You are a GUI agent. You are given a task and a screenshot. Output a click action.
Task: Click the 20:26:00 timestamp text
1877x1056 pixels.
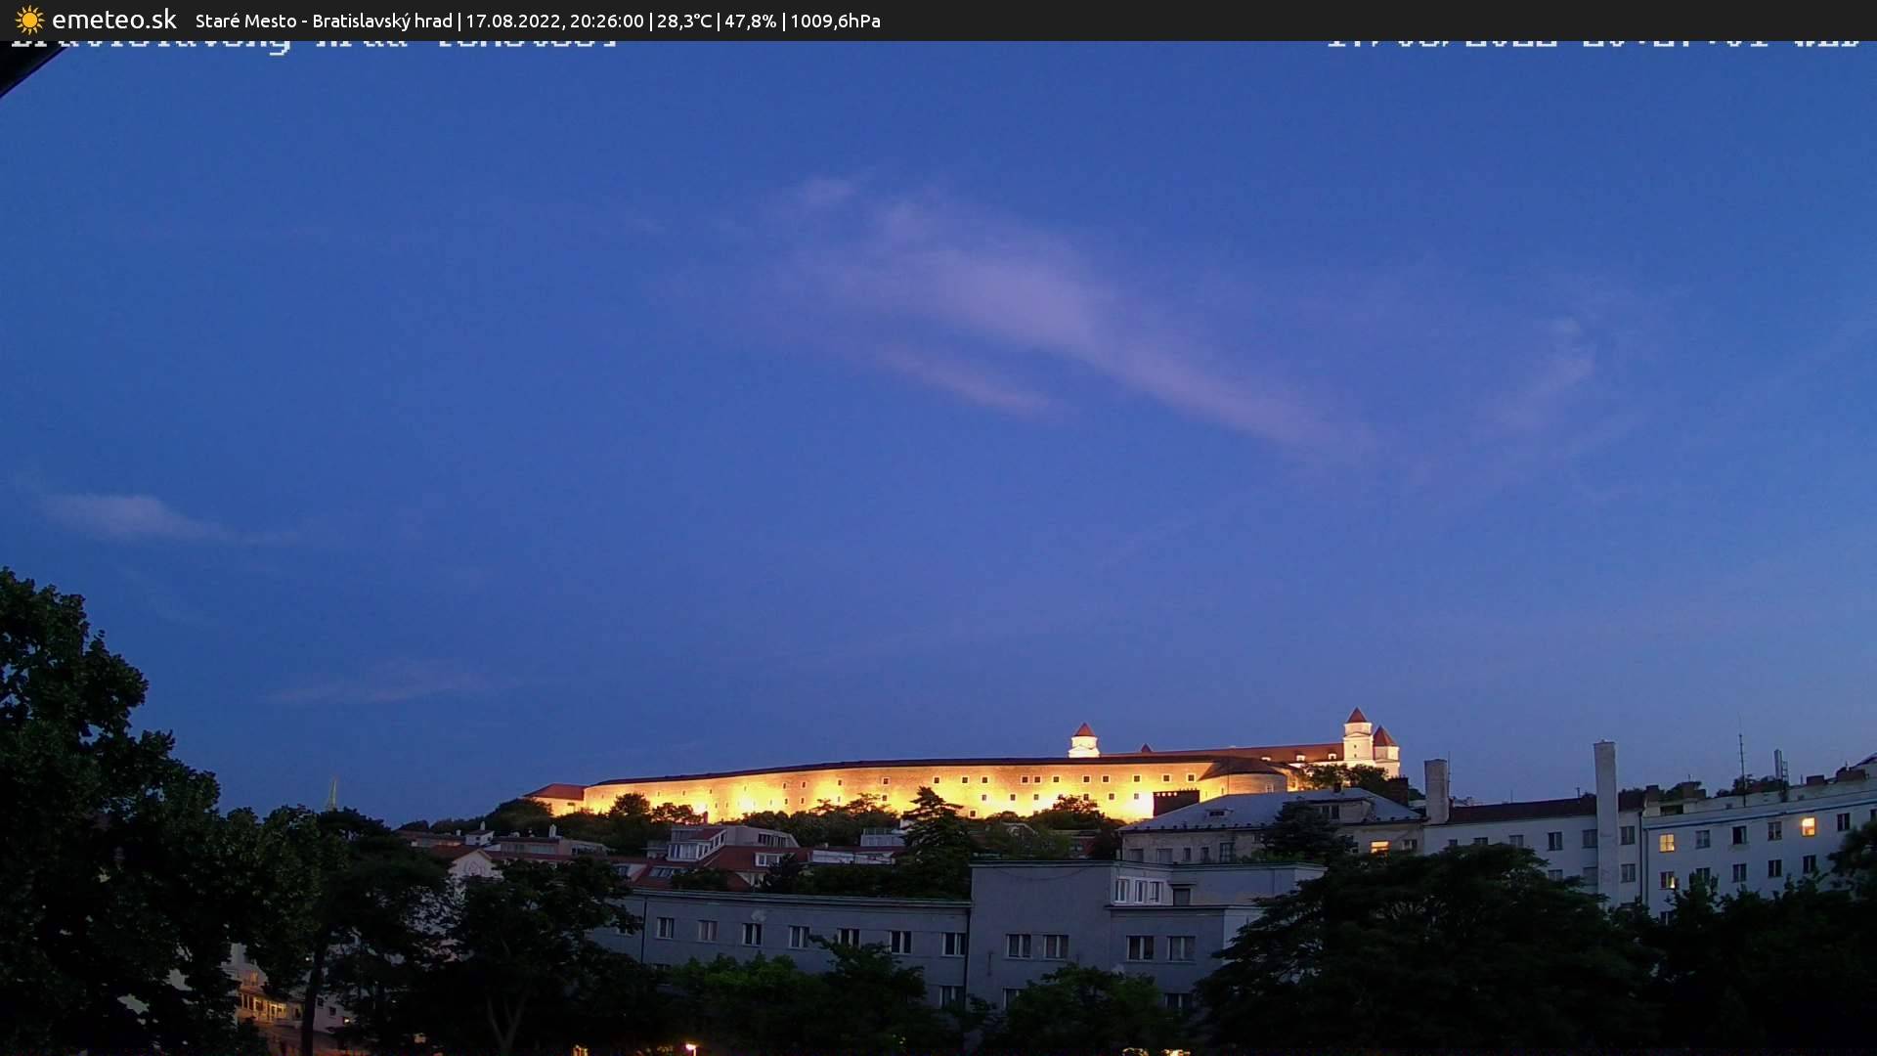606,21
